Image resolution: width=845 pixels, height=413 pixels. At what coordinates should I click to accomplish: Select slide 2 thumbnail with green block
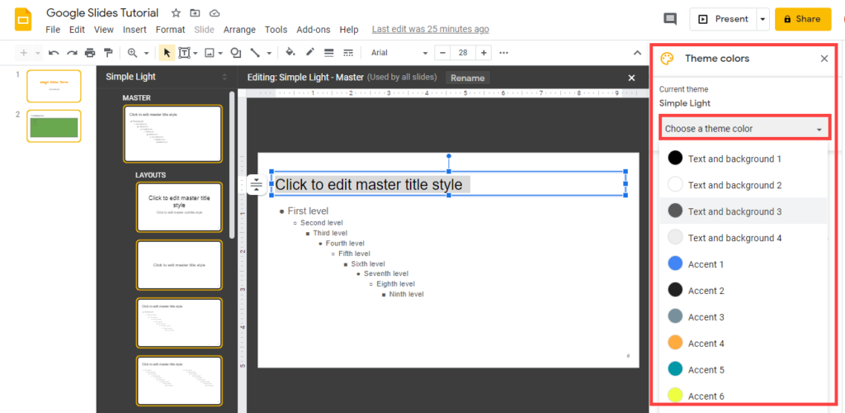tap(54, 126)
